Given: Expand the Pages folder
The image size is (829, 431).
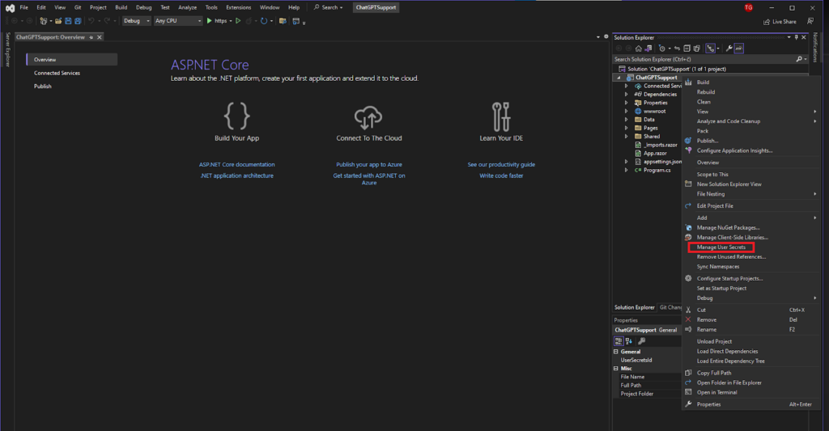Looking at the screenshot, I should [x=627, y=129].
